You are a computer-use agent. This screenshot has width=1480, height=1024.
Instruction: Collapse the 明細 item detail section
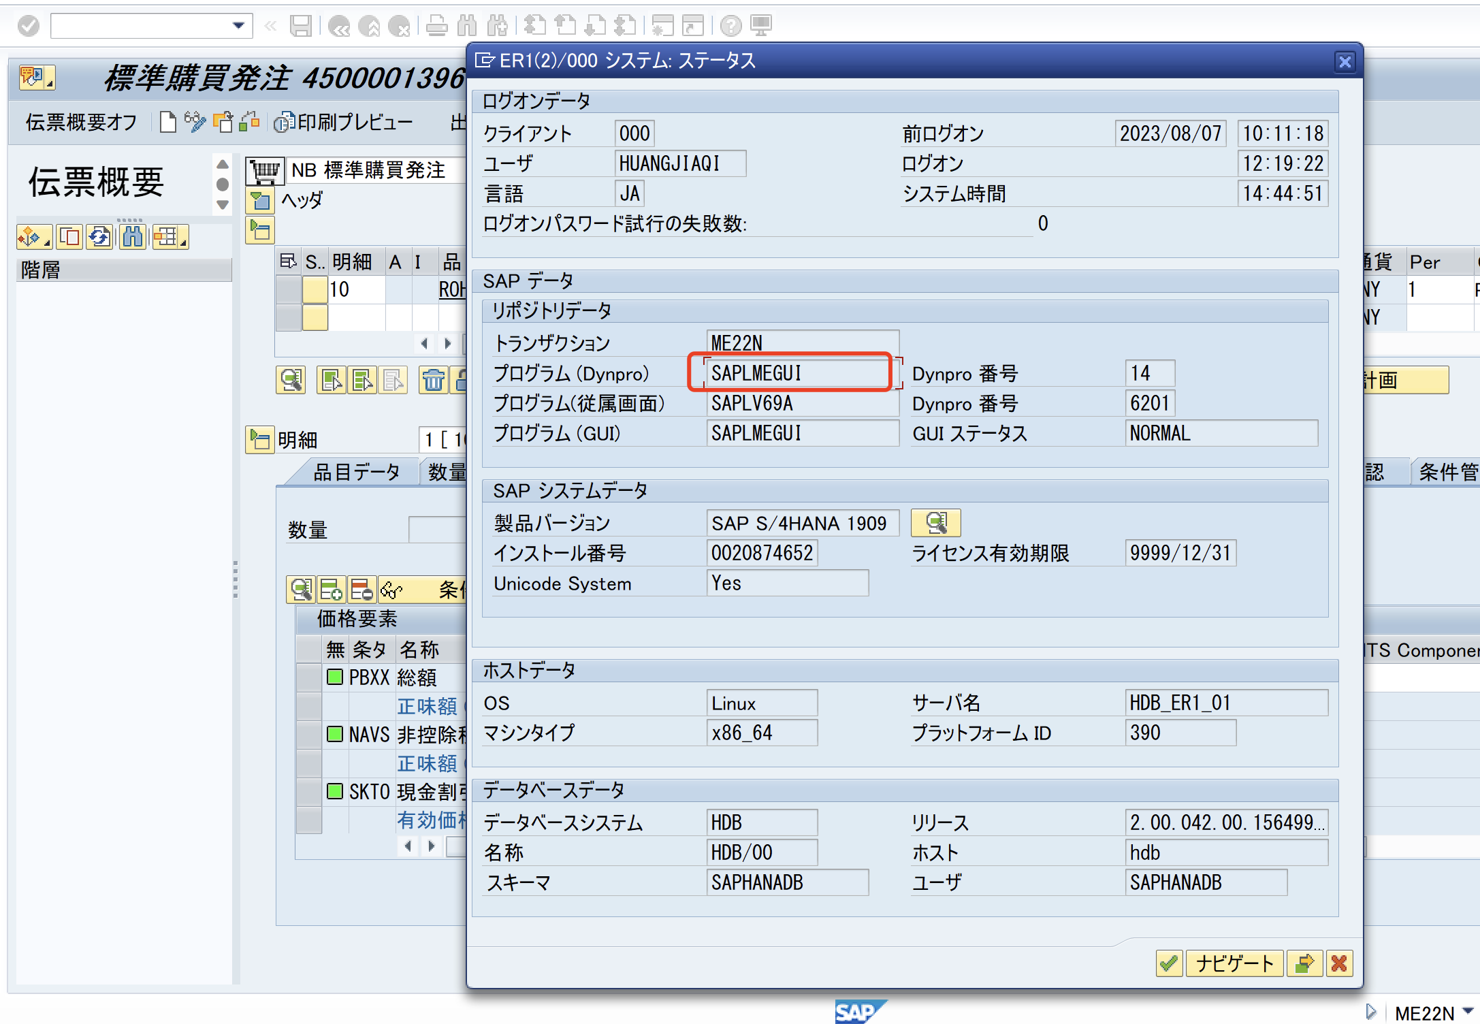[259, 440]
